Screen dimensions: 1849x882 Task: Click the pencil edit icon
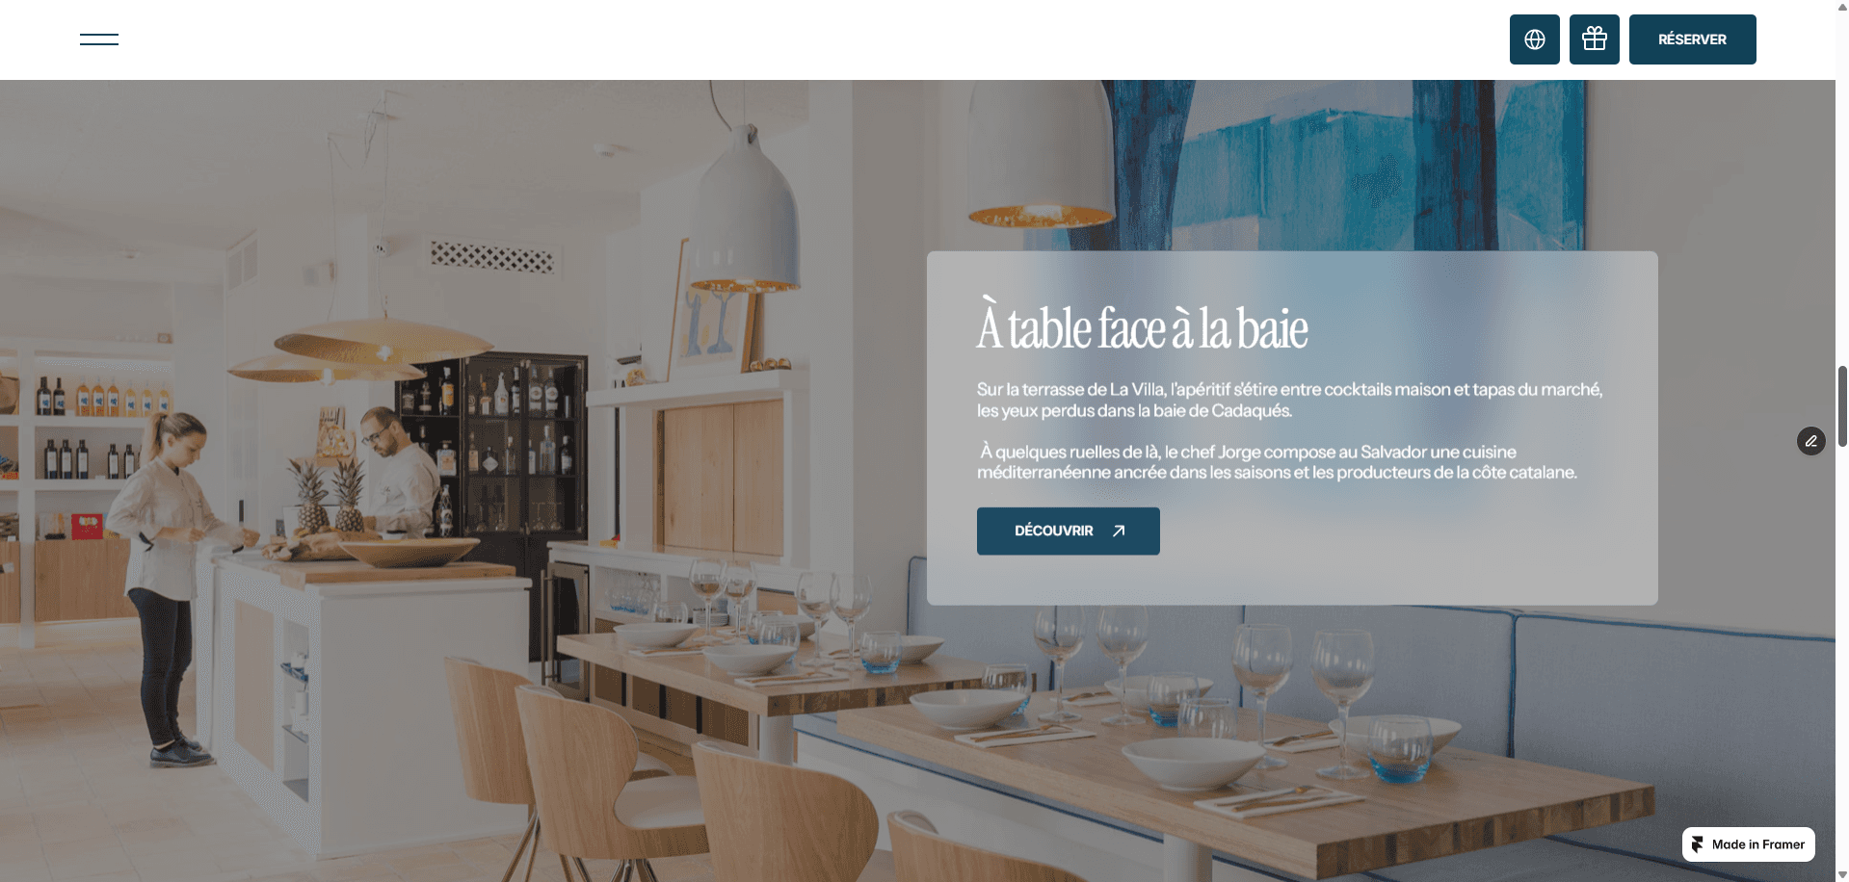(x=1811, y=441)
